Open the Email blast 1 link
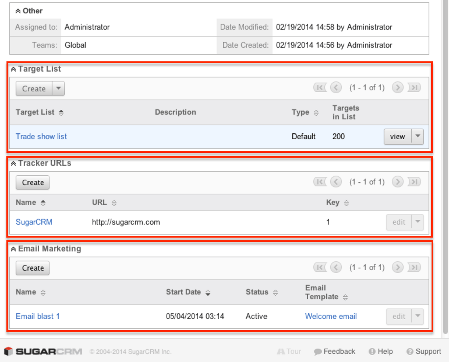The height and width of the screenshot is (362, 449). pyautogui.click(x=38, y=316)
